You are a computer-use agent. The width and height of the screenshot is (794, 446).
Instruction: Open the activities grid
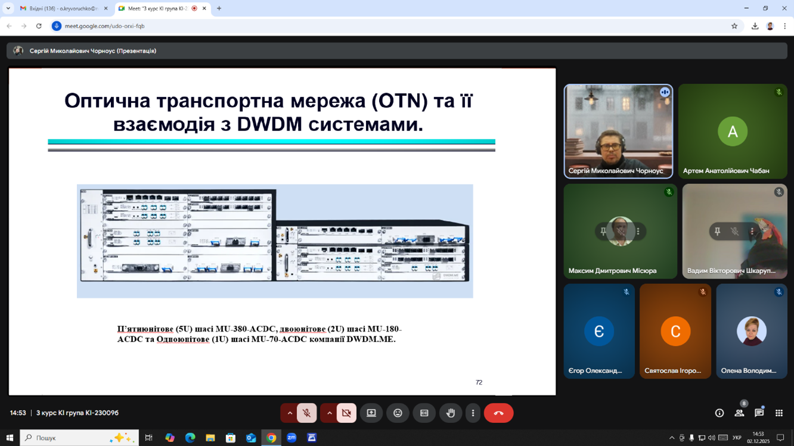(x=779, y=413)
